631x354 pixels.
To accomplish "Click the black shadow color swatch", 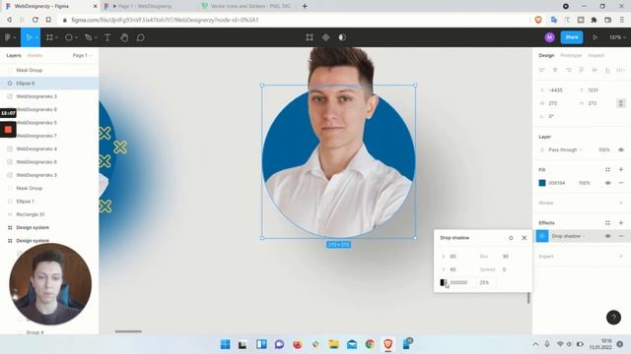I will [x=443, y=282].
